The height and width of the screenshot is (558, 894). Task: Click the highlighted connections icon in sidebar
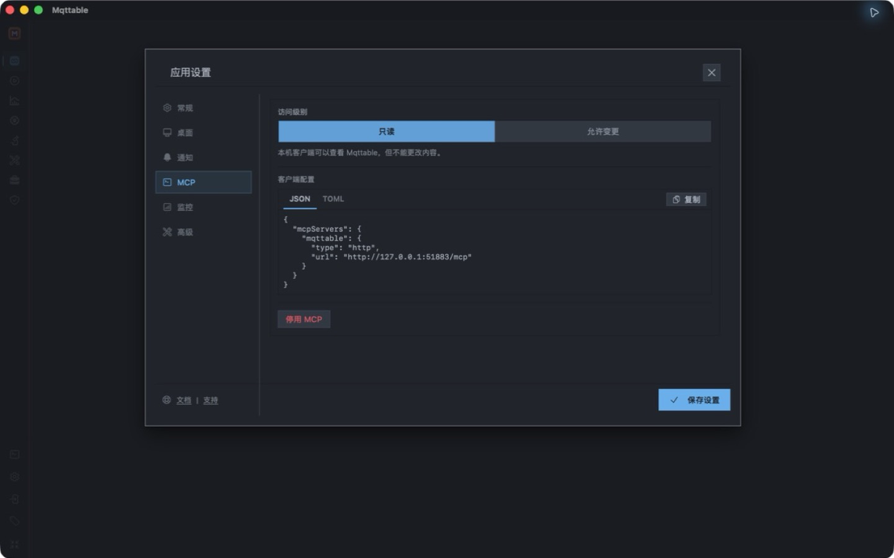pyautogui.click(x=14, y=61)
